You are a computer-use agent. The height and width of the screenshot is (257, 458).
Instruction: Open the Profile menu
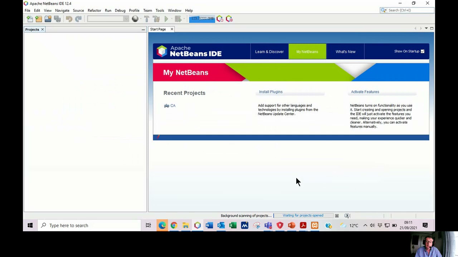(134, 10)
